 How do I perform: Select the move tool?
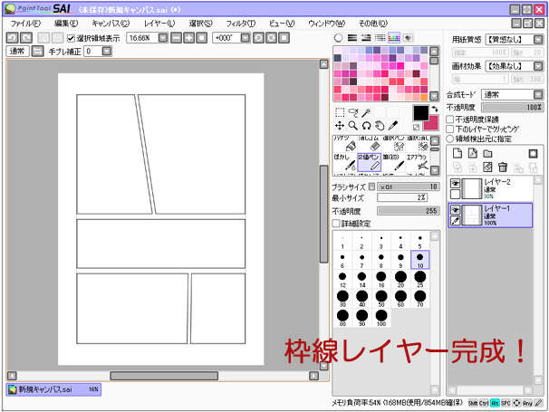pos(340,125)
